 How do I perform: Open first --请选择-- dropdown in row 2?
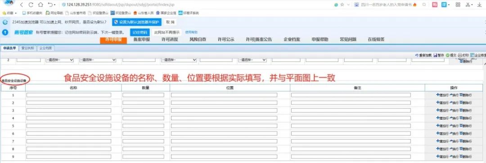click(x=59, y=60)
